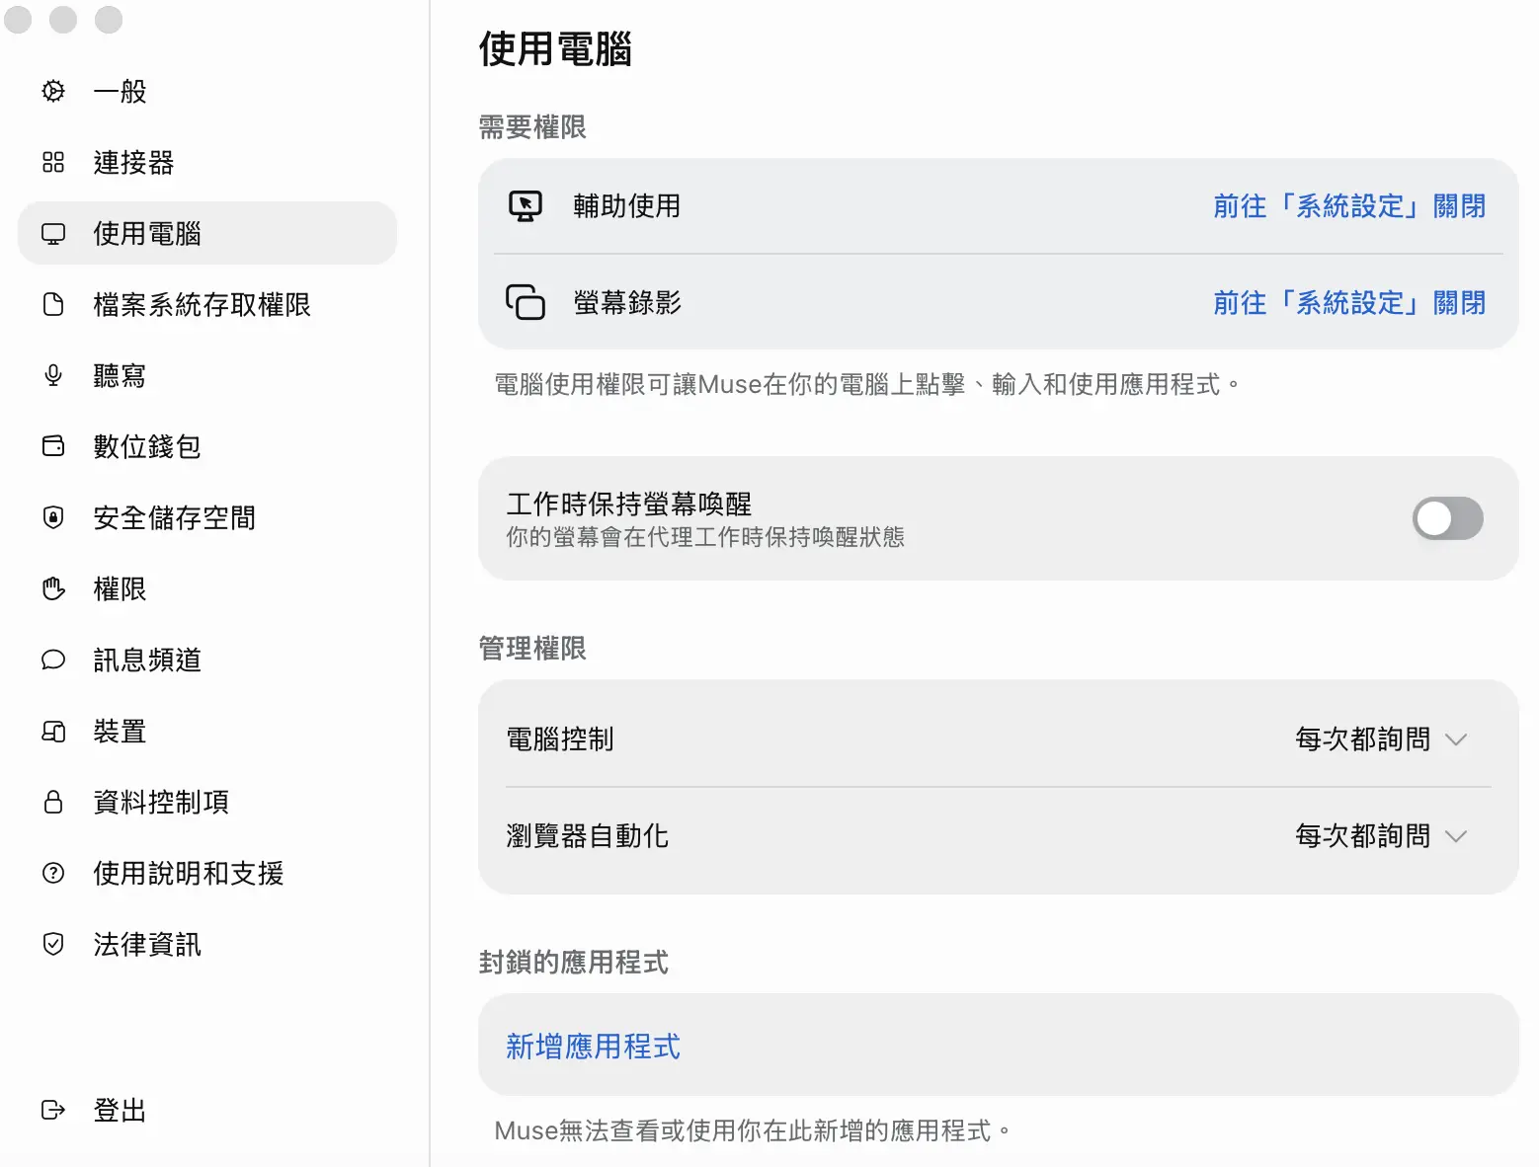The image size is (1539, 1167).
Task: Click the file icon beside 檔案系統存取權限
Action: tap(53, 305)
